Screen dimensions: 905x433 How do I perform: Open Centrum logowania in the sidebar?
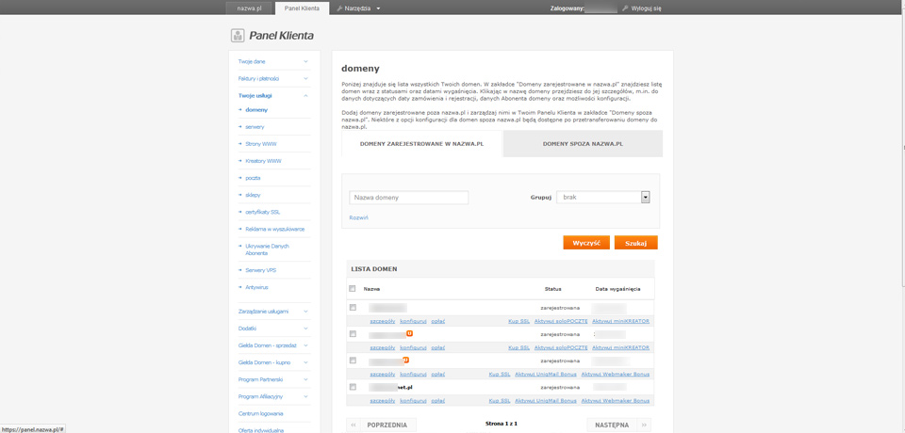click(x=260, y=414)
